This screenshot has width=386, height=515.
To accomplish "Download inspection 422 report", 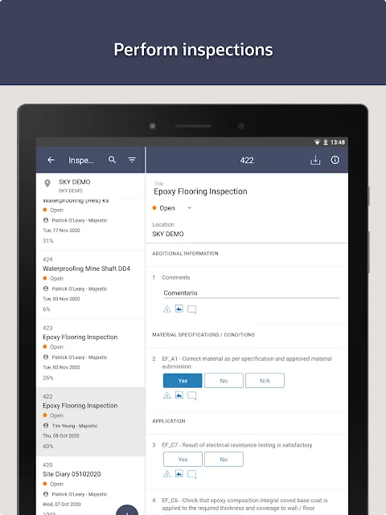I will [315, 160].
